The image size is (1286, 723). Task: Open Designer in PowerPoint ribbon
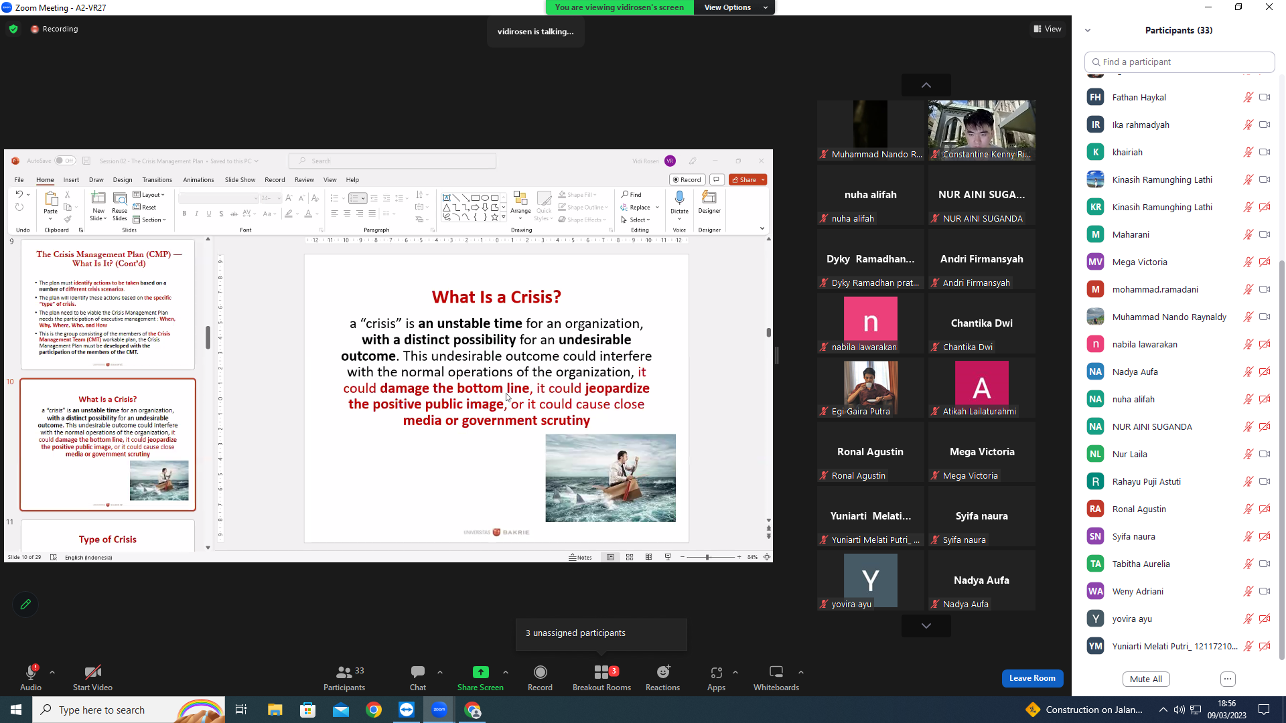[709, 202]
